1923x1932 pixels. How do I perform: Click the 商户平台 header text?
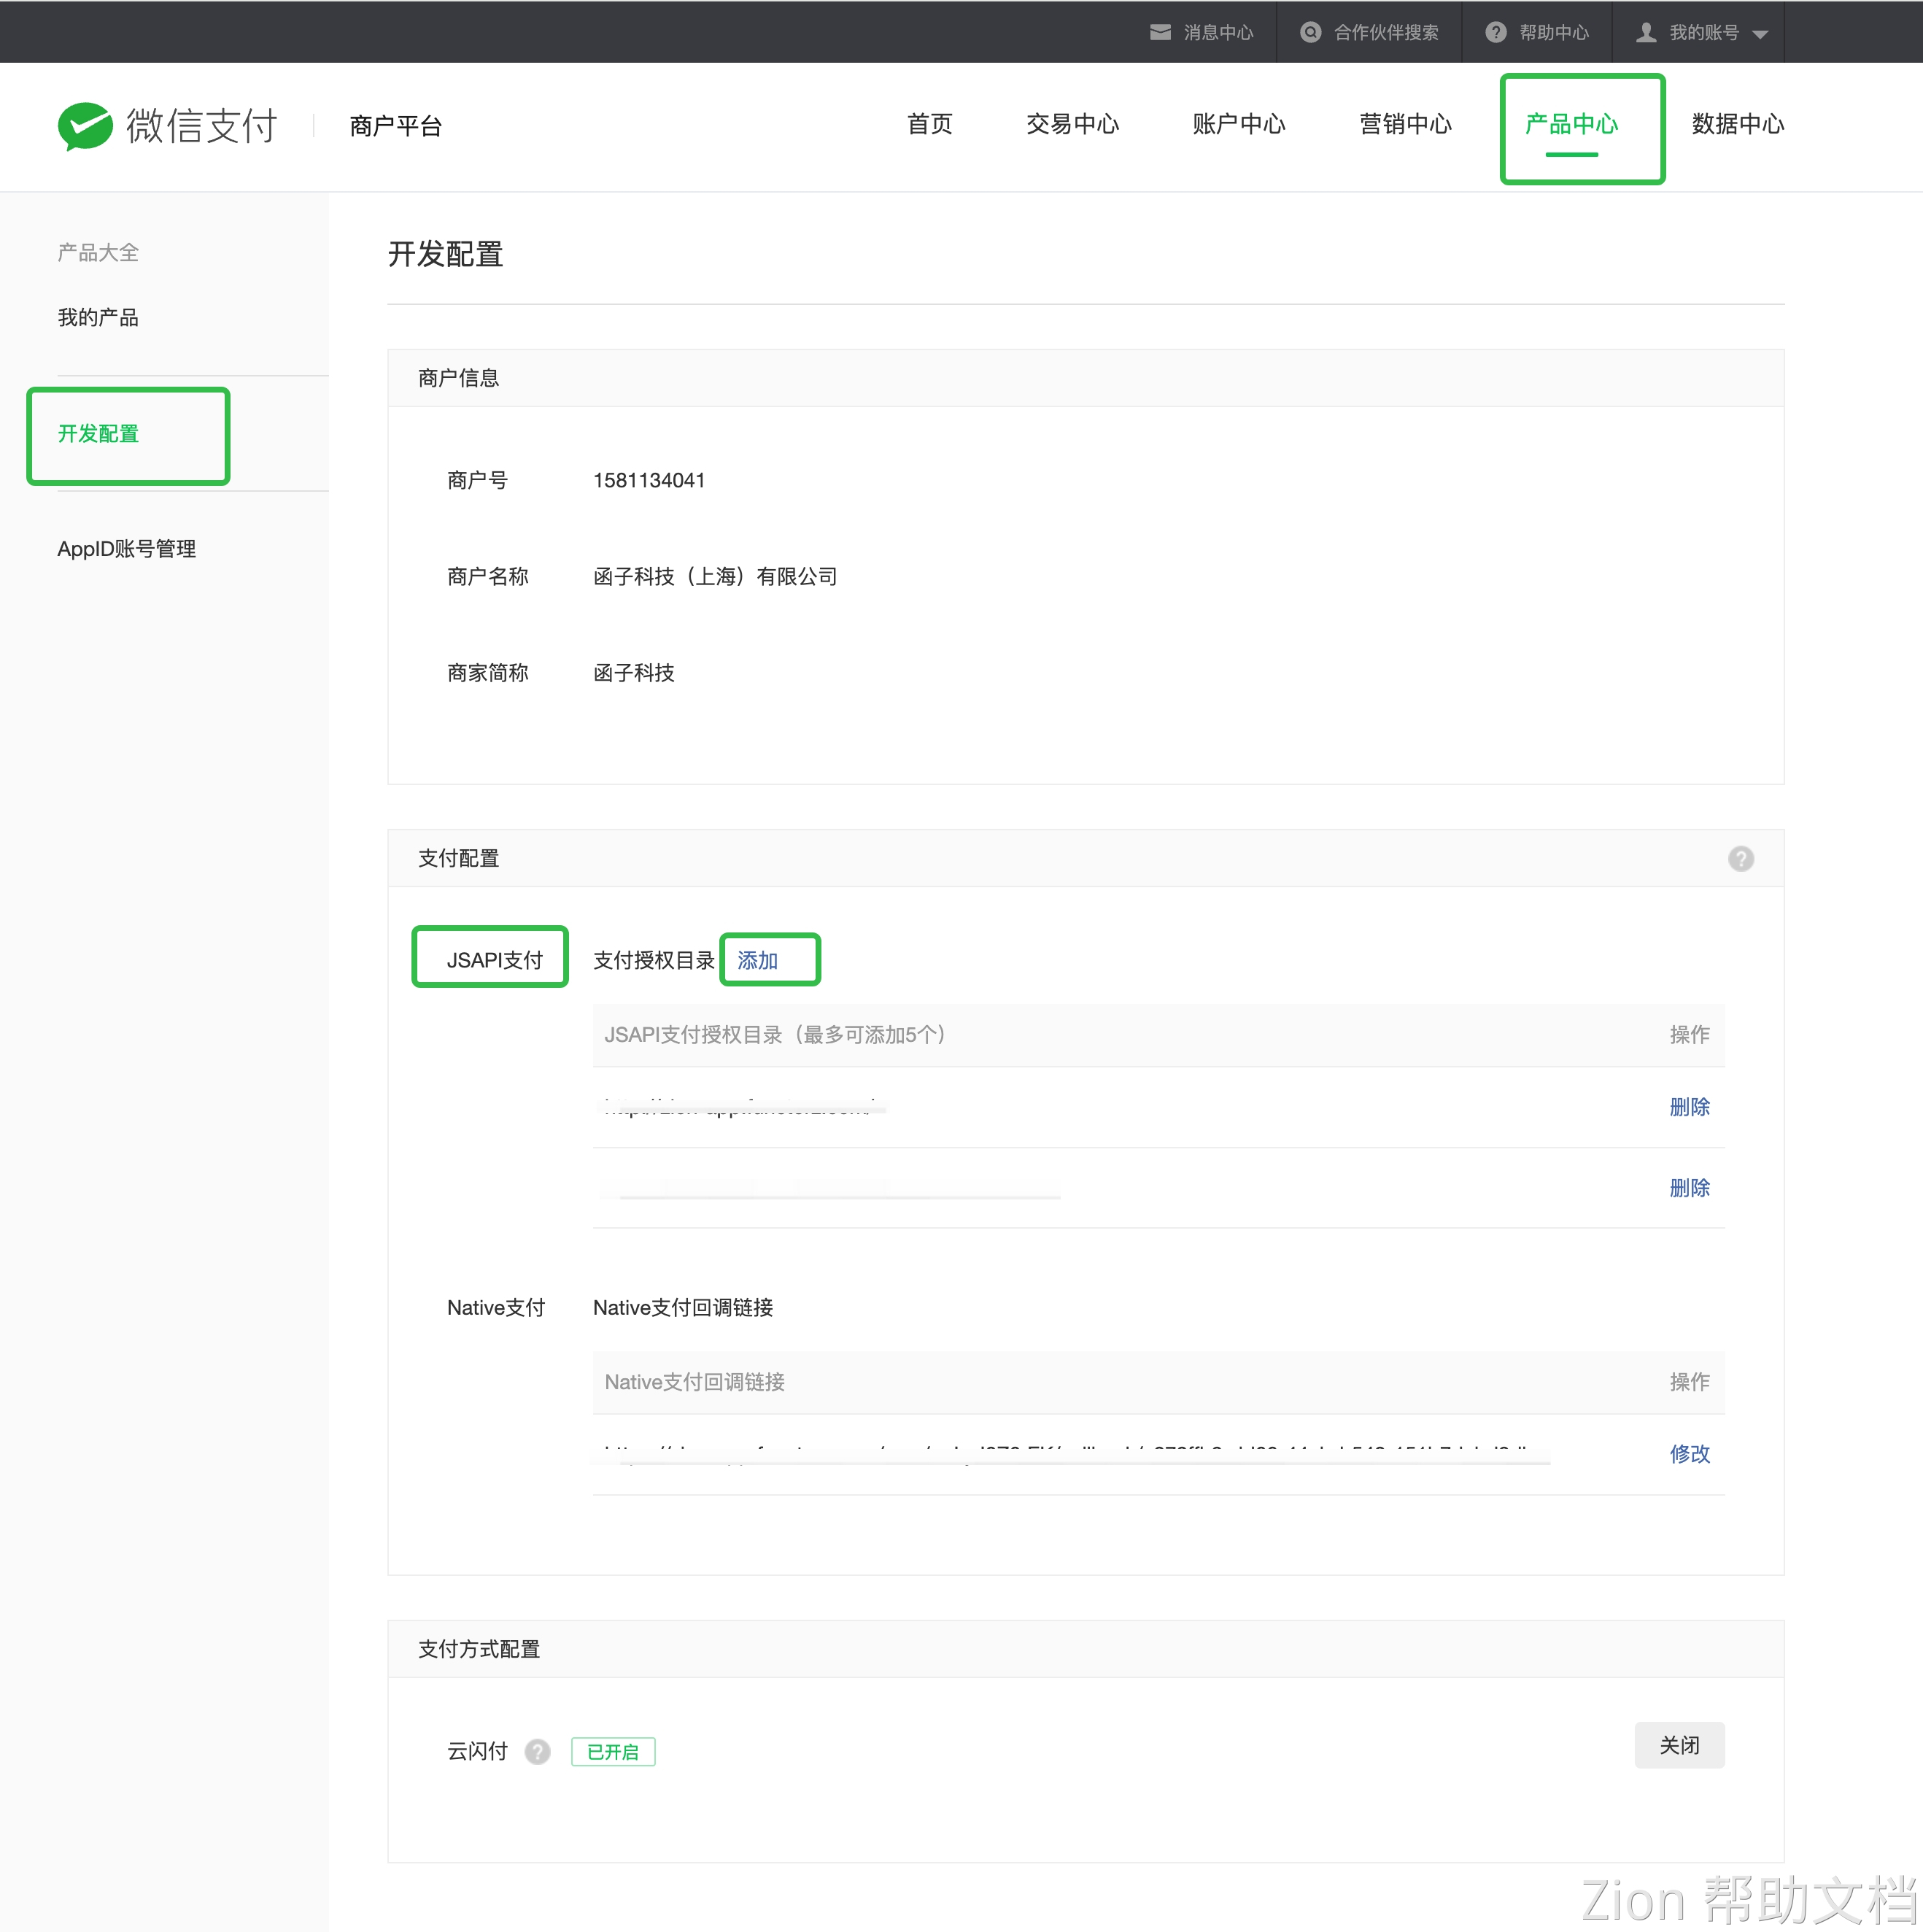396,125
